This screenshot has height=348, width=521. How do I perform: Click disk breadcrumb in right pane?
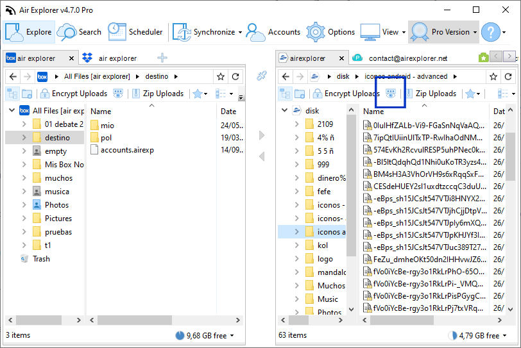tap(343, 77)
